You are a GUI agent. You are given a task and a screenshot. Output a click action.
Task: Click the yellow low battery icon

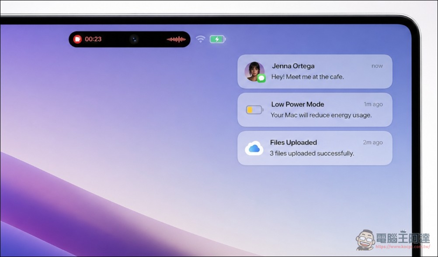click(x=254, y=110)
